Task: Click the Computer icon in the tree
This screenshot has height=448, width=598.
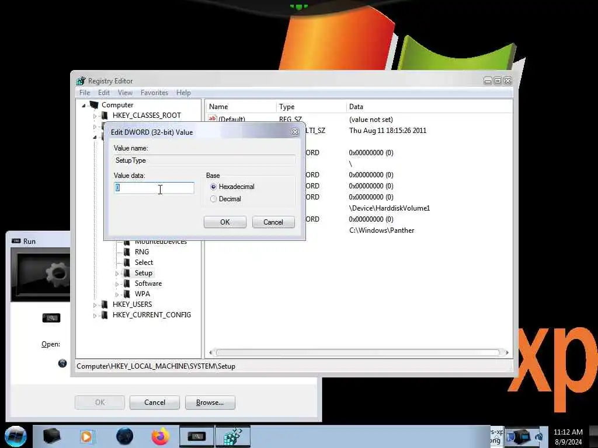Action: click(94, 105)
